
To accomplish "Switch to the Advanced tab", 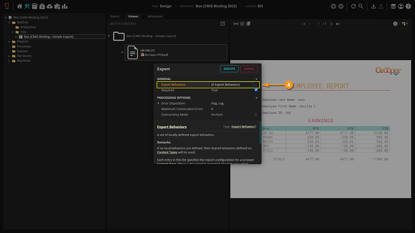I will [155, 17].
